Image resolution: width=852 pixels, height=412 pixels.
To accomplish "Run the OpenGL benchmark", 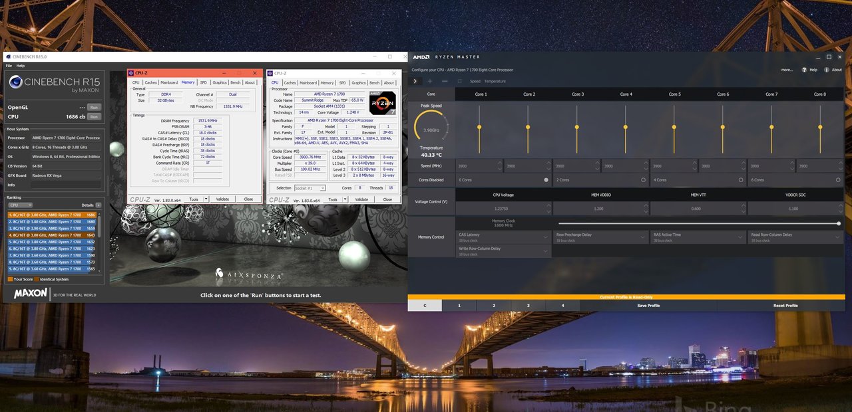I will click(94, 107).
